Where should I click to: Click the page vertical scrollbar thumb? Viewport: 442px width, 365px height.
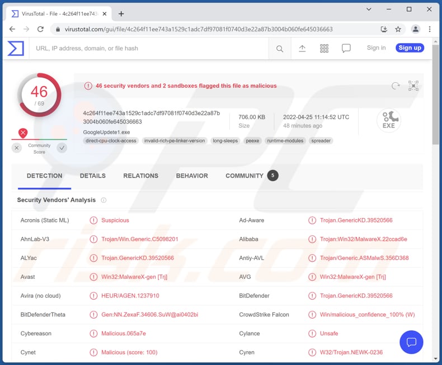point(435,95)
